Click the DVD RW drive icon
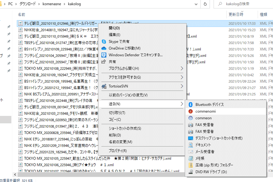The image size is (273, 182). click(x=191, y=172)
